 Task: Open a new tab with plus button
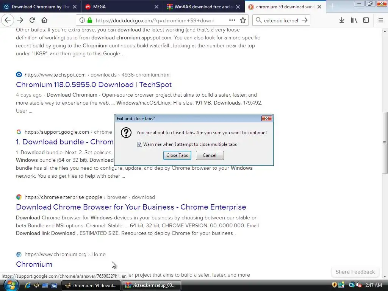tap(332, 7)
